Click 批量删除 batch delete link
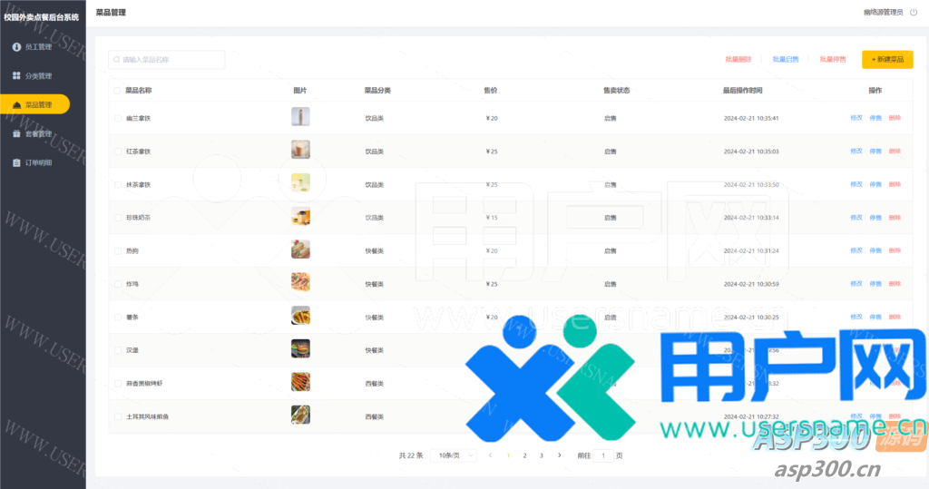 click(738, 60)
